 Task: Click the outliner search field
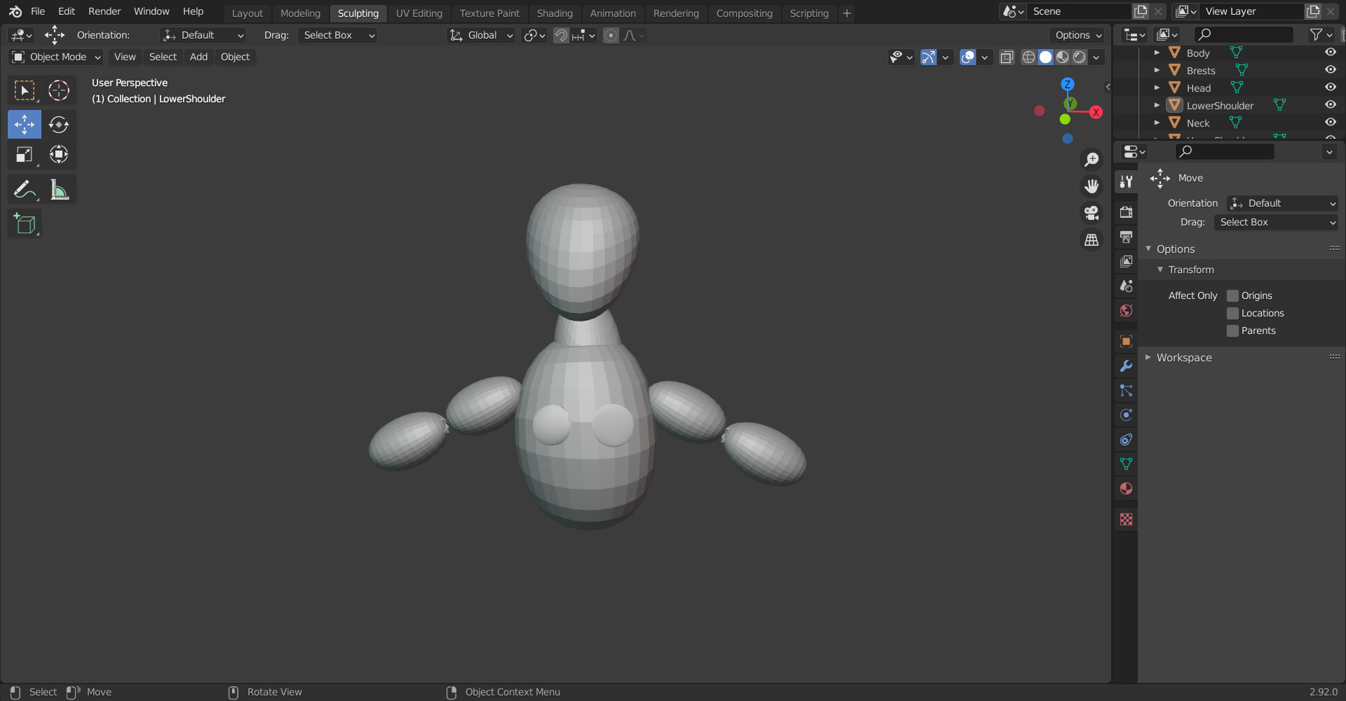coord(1243,34)
